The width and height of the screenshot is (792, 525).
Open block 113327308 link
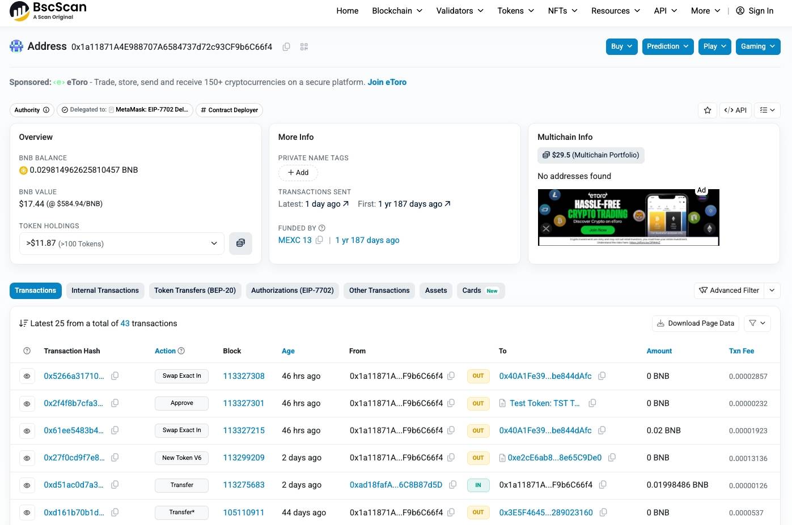coord(244,376)
